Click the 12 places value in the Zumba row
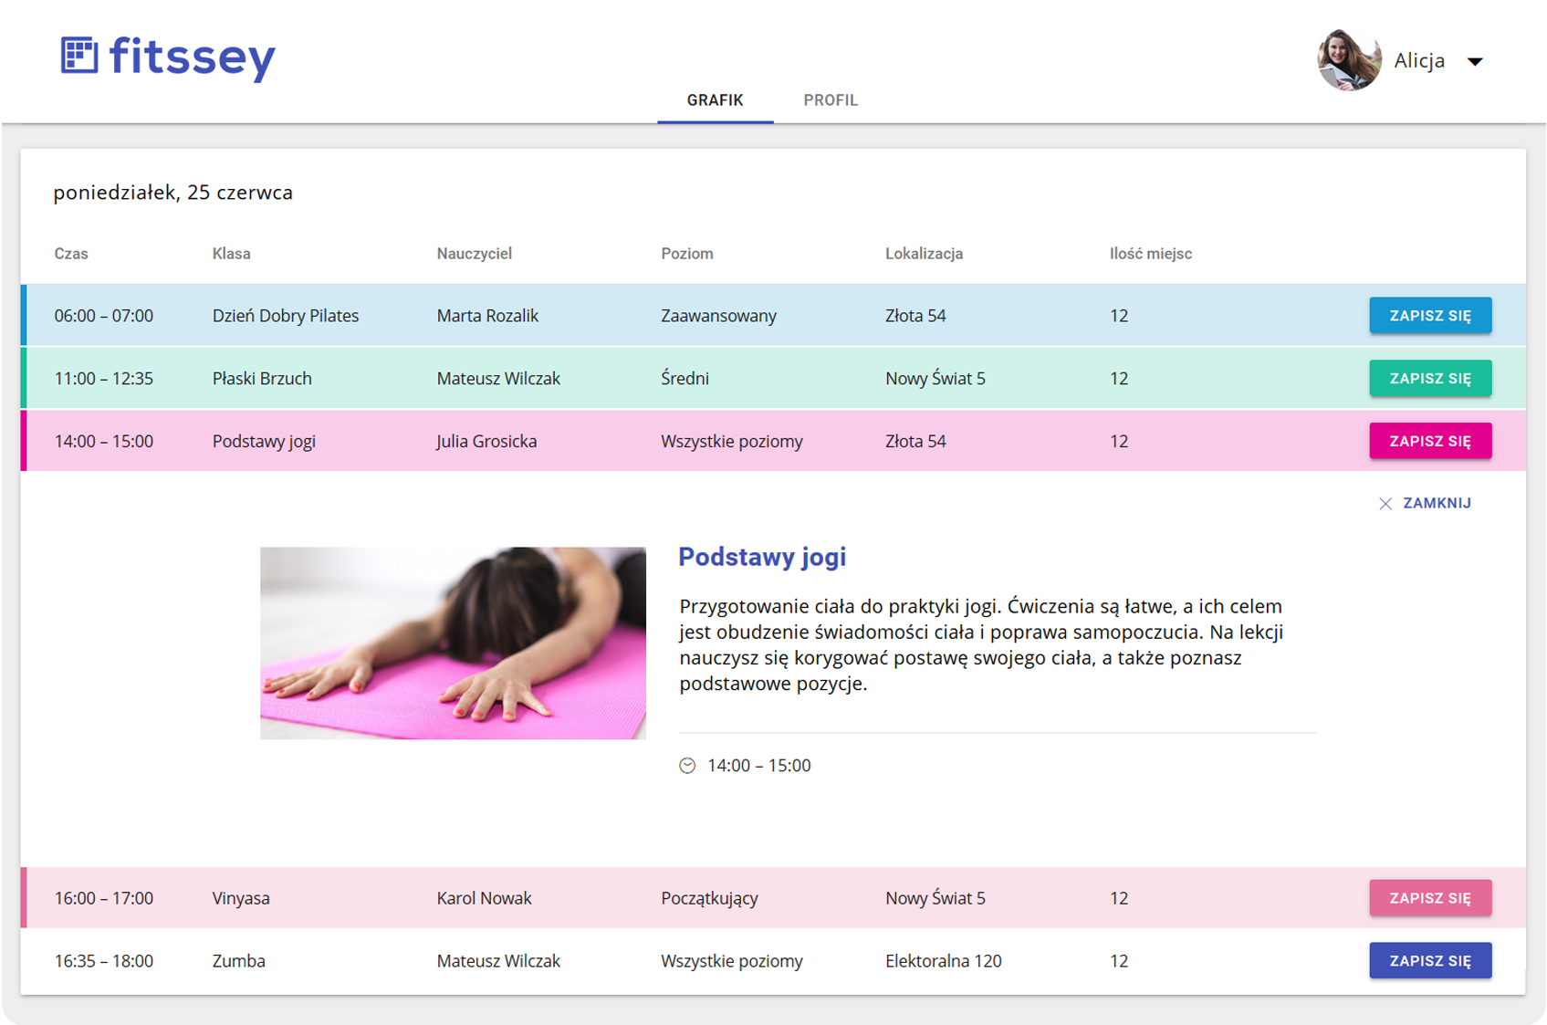Image resolution: width=1547 pixels, height=1025 pixels. pyautogui.click(x=1119, y=960)
